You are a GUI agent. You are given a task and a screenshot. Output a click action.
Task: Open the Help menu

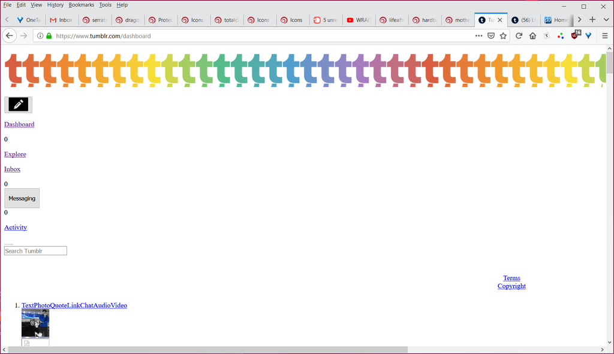[122, 5]
